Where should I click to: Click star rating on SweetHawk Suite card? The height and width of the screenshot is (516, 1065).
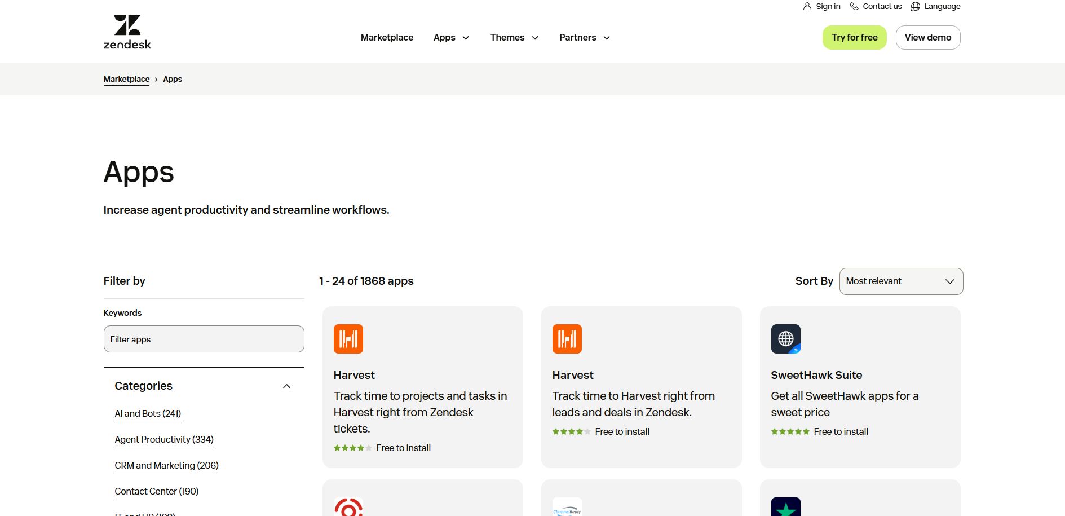790,431
